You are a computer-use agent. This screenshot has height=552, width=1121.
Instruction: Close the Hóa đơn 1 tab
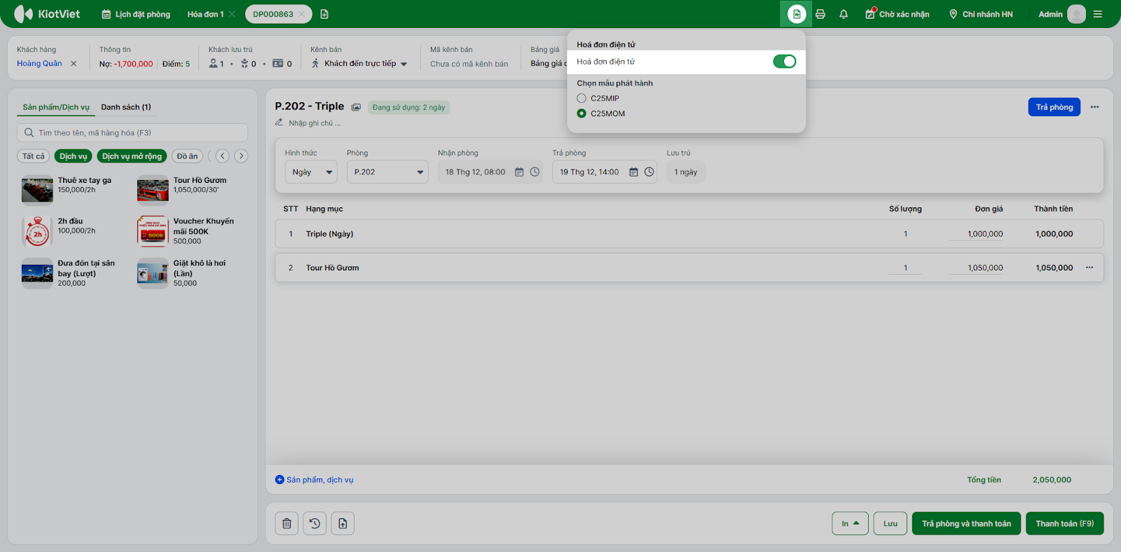point(232,14)
